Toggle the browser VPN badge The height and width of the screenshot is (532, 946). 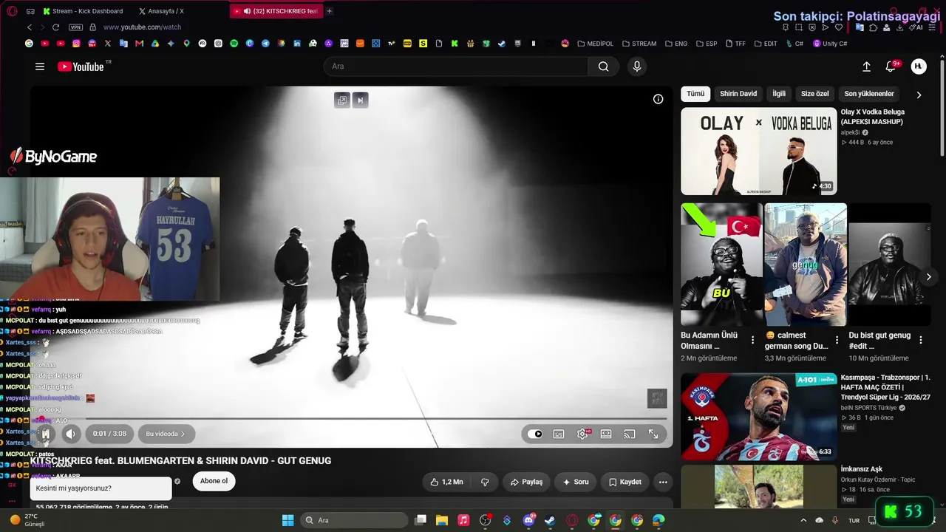[75, 27]
